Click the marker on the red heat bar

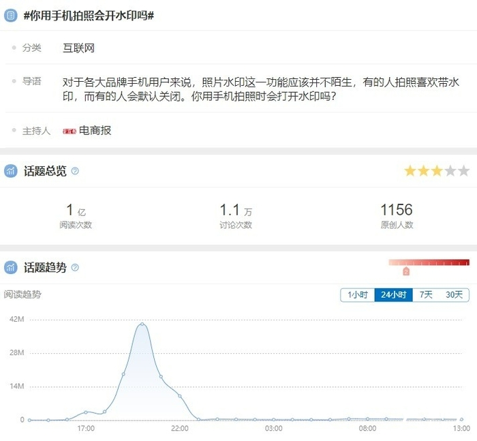pos(406,271)
